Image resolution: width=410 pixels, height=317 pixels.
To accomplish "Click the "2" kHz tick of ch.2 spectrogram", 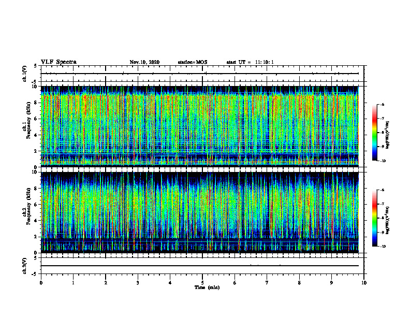I will 36,237.
